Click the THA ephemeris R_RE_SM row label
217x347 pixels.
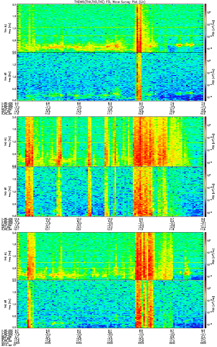tap(6, 114)
